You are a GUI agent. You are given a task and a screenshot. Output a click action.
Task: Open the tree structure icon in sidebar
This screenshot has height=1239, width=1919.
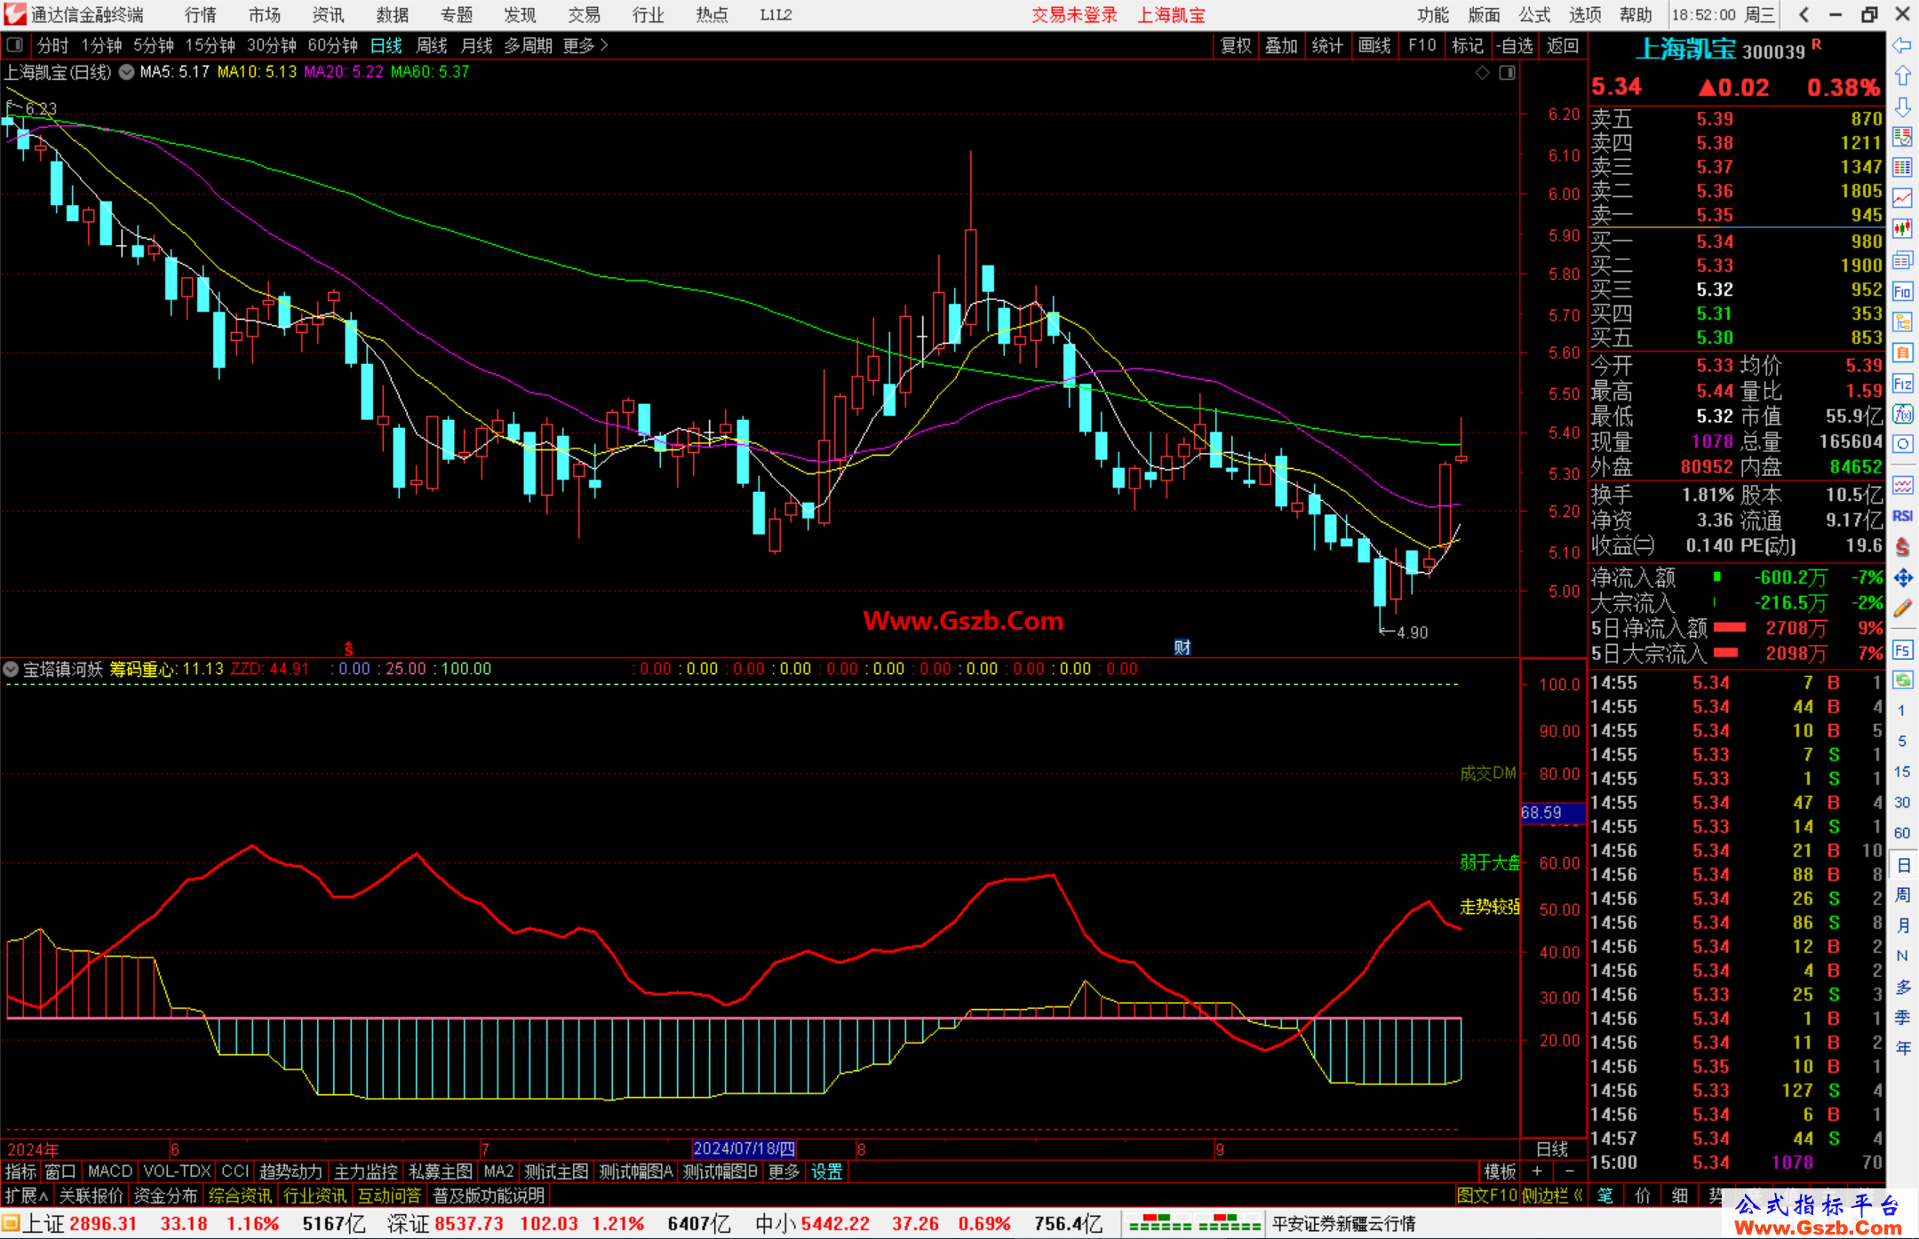pyautogui.click(x=1902, y=322)
